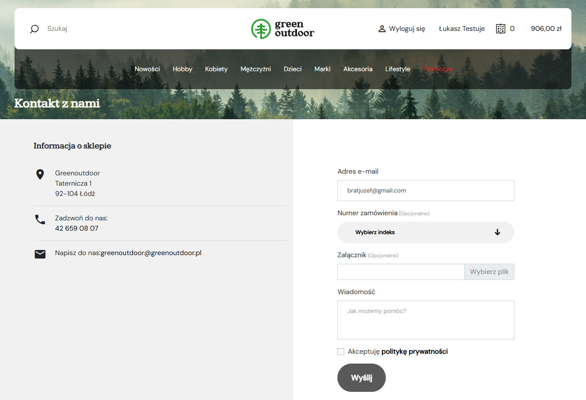Go to the Promocje section

[437, 69]
